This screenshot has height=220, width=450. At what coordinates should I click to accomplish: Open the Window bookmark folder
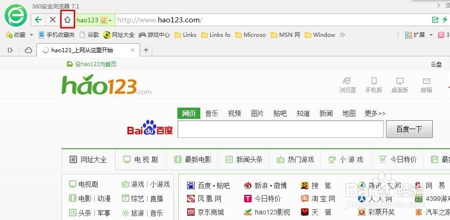[320, 35]
